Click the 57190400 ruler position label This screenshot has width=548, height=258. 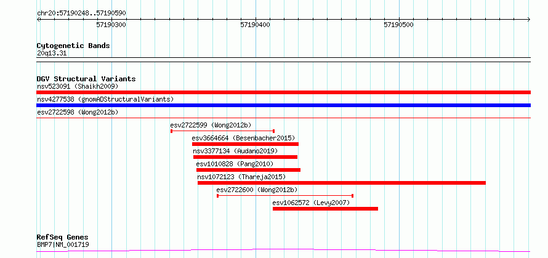pos(256,25)
